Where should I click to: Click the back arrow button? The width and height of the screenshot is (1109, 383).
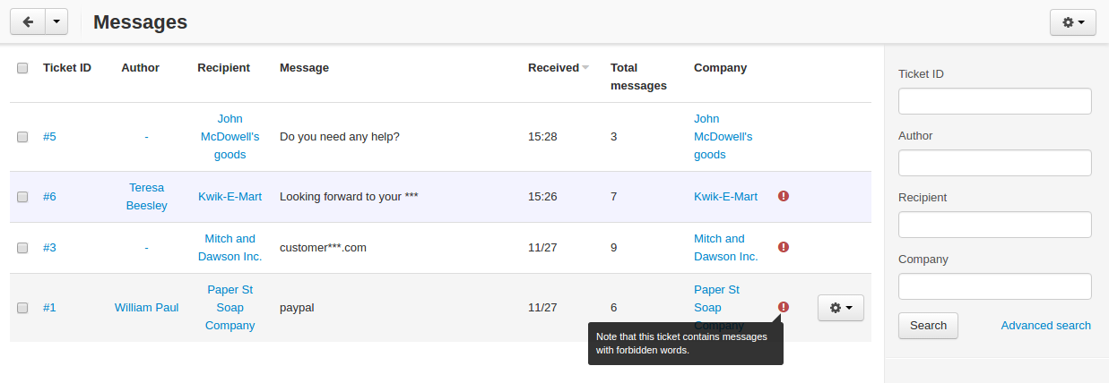[x=27, y=22]
